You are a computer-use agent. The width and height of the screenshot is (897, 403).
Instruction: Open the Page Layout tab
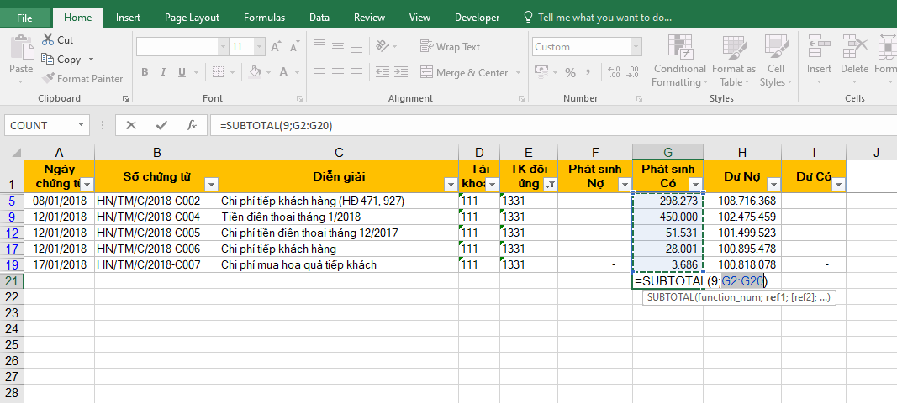pos(192,17)
